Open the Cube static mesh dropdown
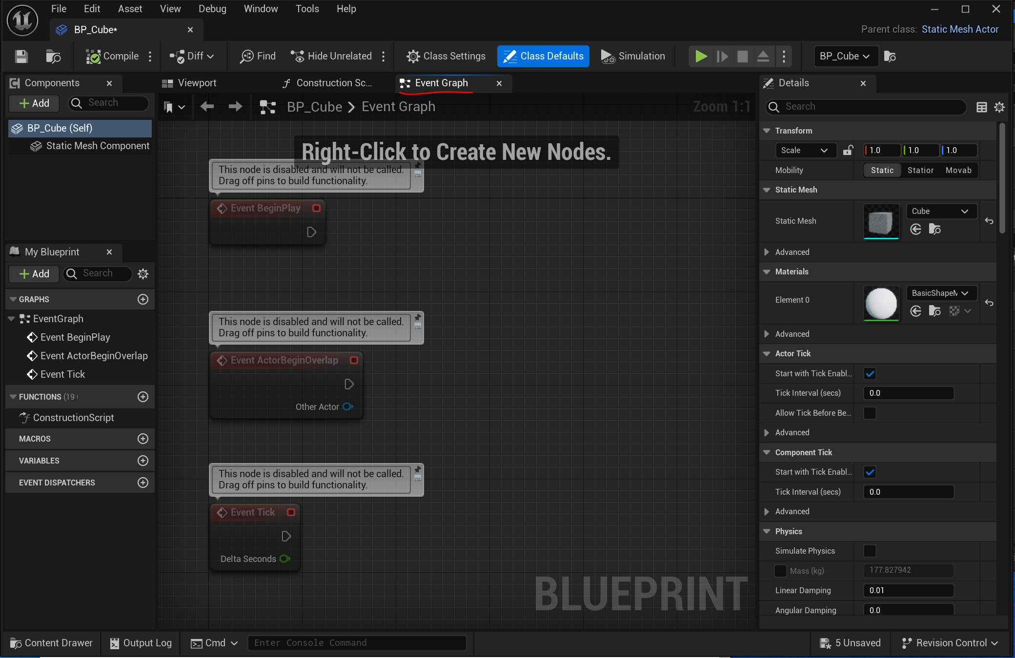This screenshot has height=658, width=1015. (941, 211)
